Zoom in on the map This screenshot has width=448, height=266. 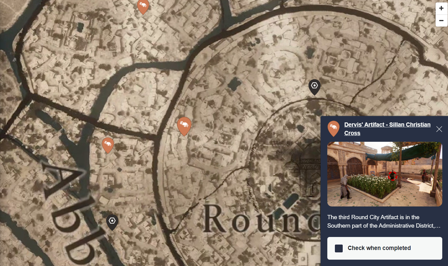tap(441, 8)
